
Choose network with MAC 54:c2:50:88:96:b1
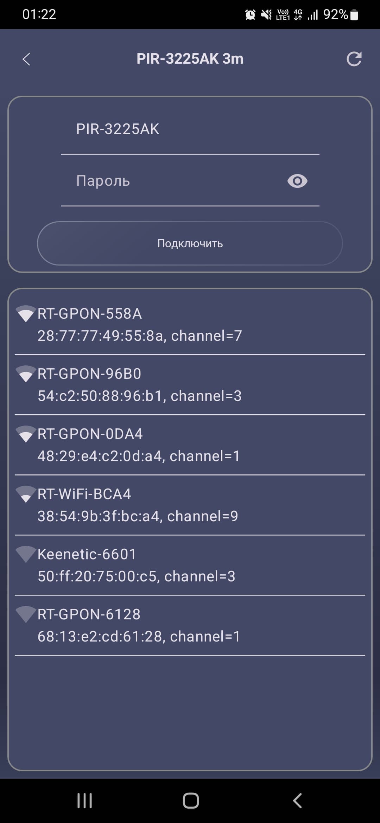139,396
